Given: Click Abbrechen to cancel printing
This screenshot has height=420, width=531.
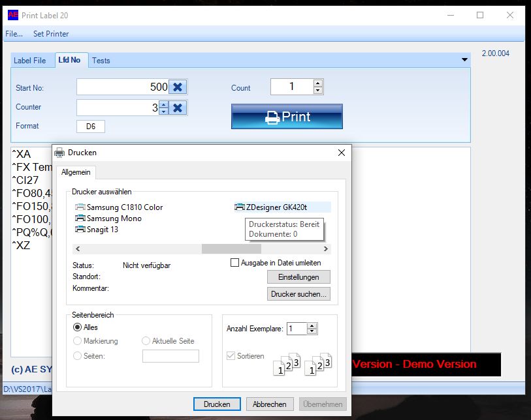Looking at the screenshot, I should (x=270, y=404).
